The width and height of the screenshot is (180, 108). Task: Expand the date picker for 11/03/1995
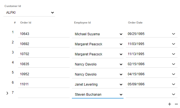[x=174, y=44]
